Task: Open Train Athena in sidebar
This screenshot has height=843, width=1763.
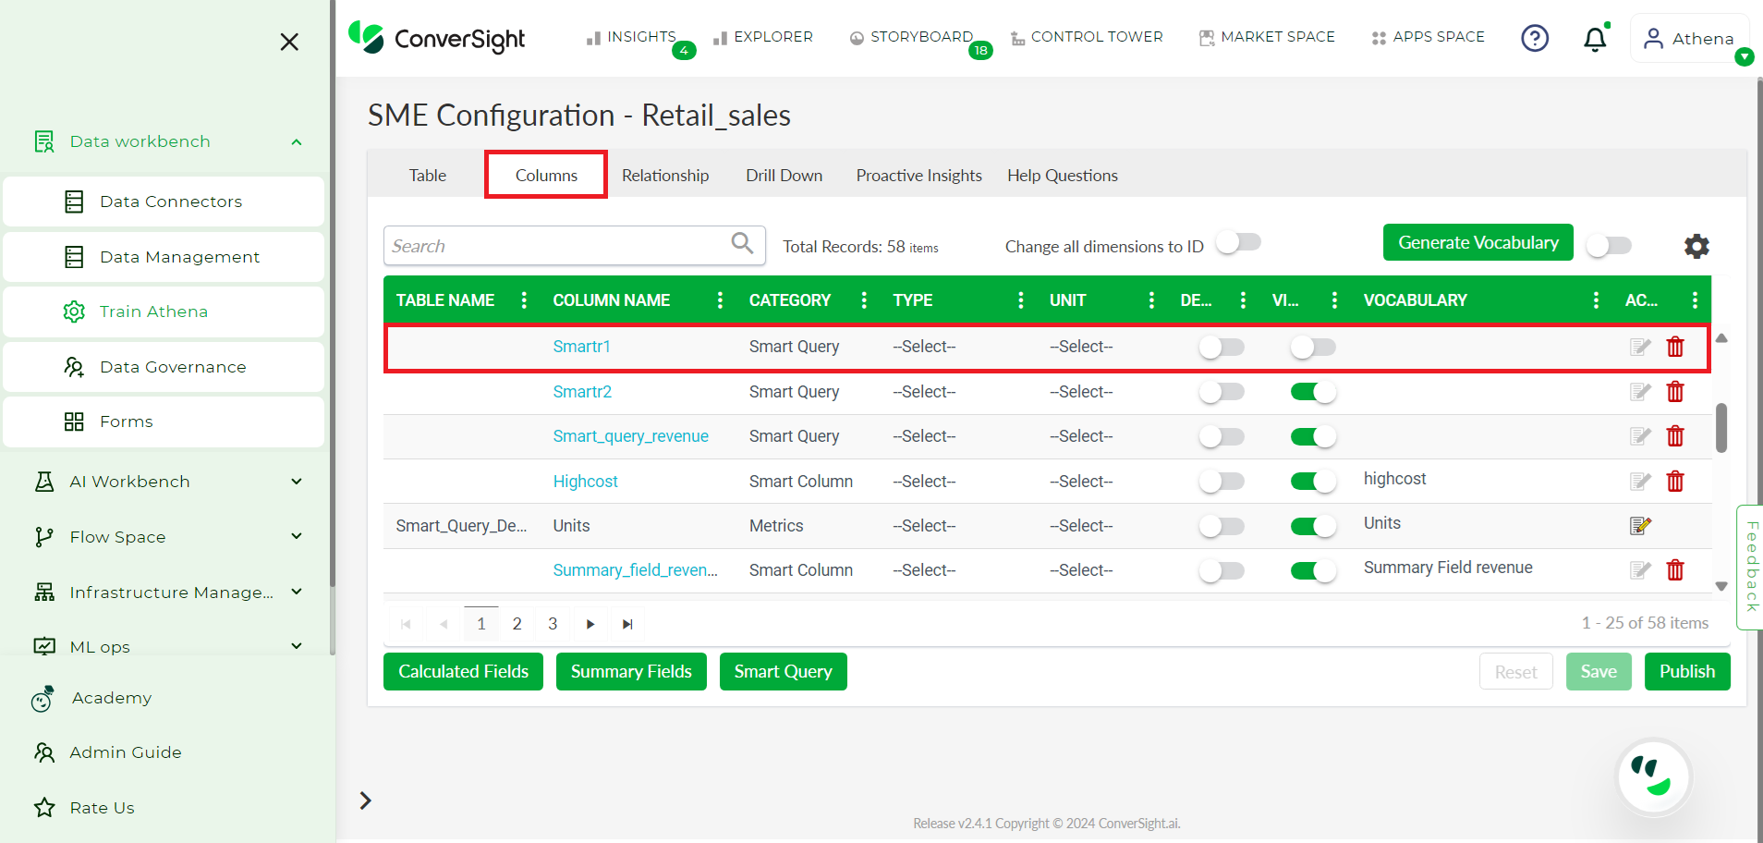Action: tap(164, 312)
